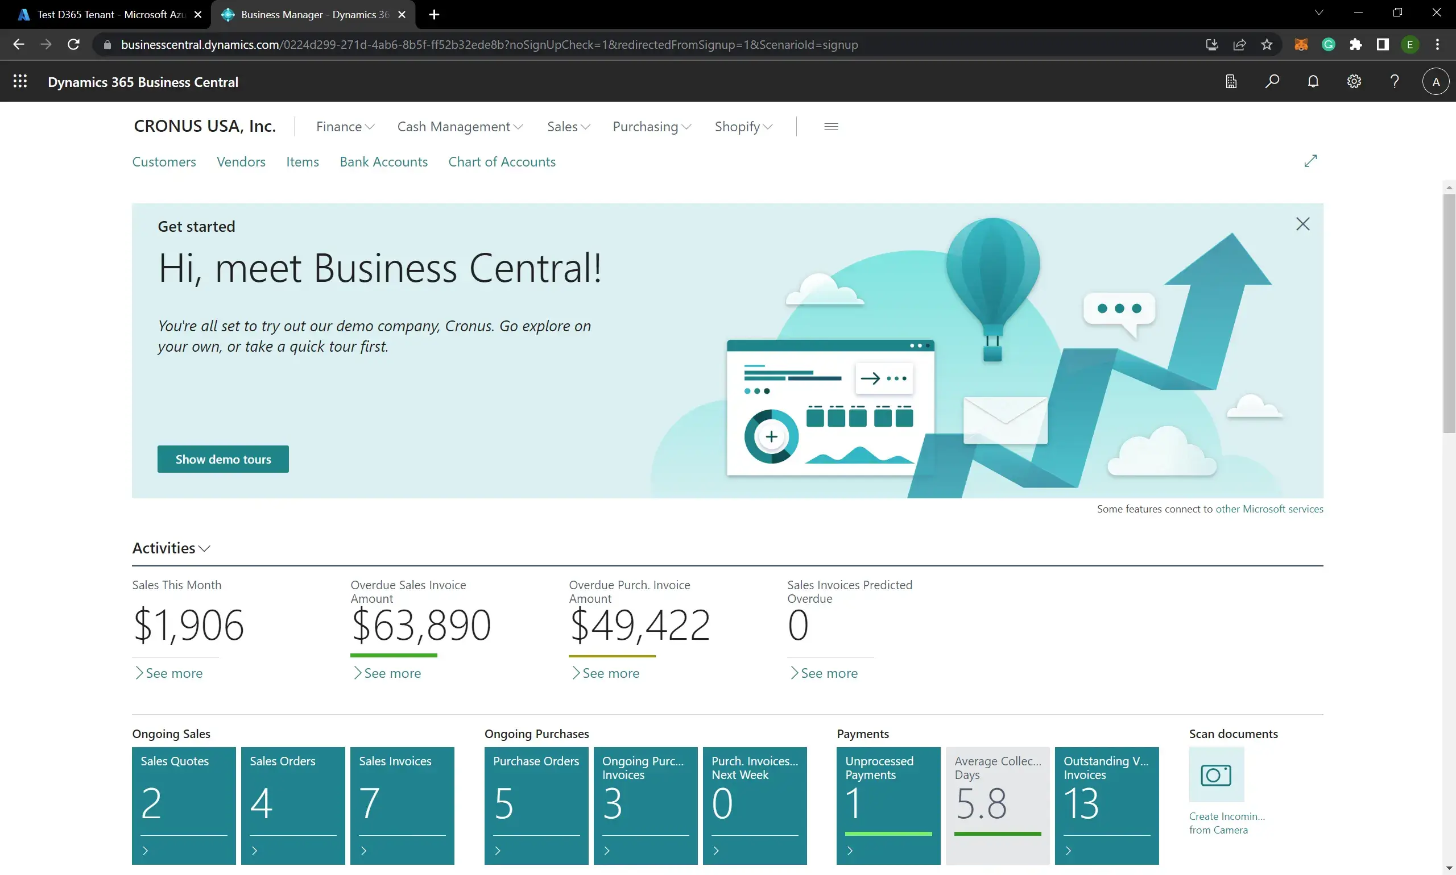Click the camera scan documents icon
This screenshot has width=1456, height=875.
click(1217, 774)
